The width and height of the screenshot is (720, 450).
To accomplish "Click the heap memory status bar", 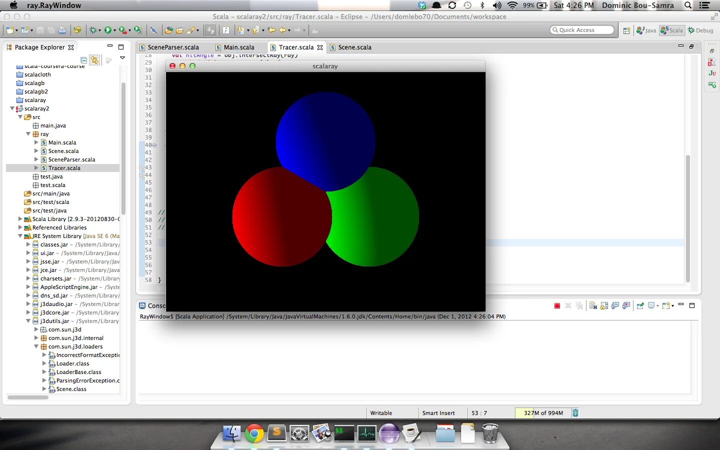I will click(x=543, y=413).
